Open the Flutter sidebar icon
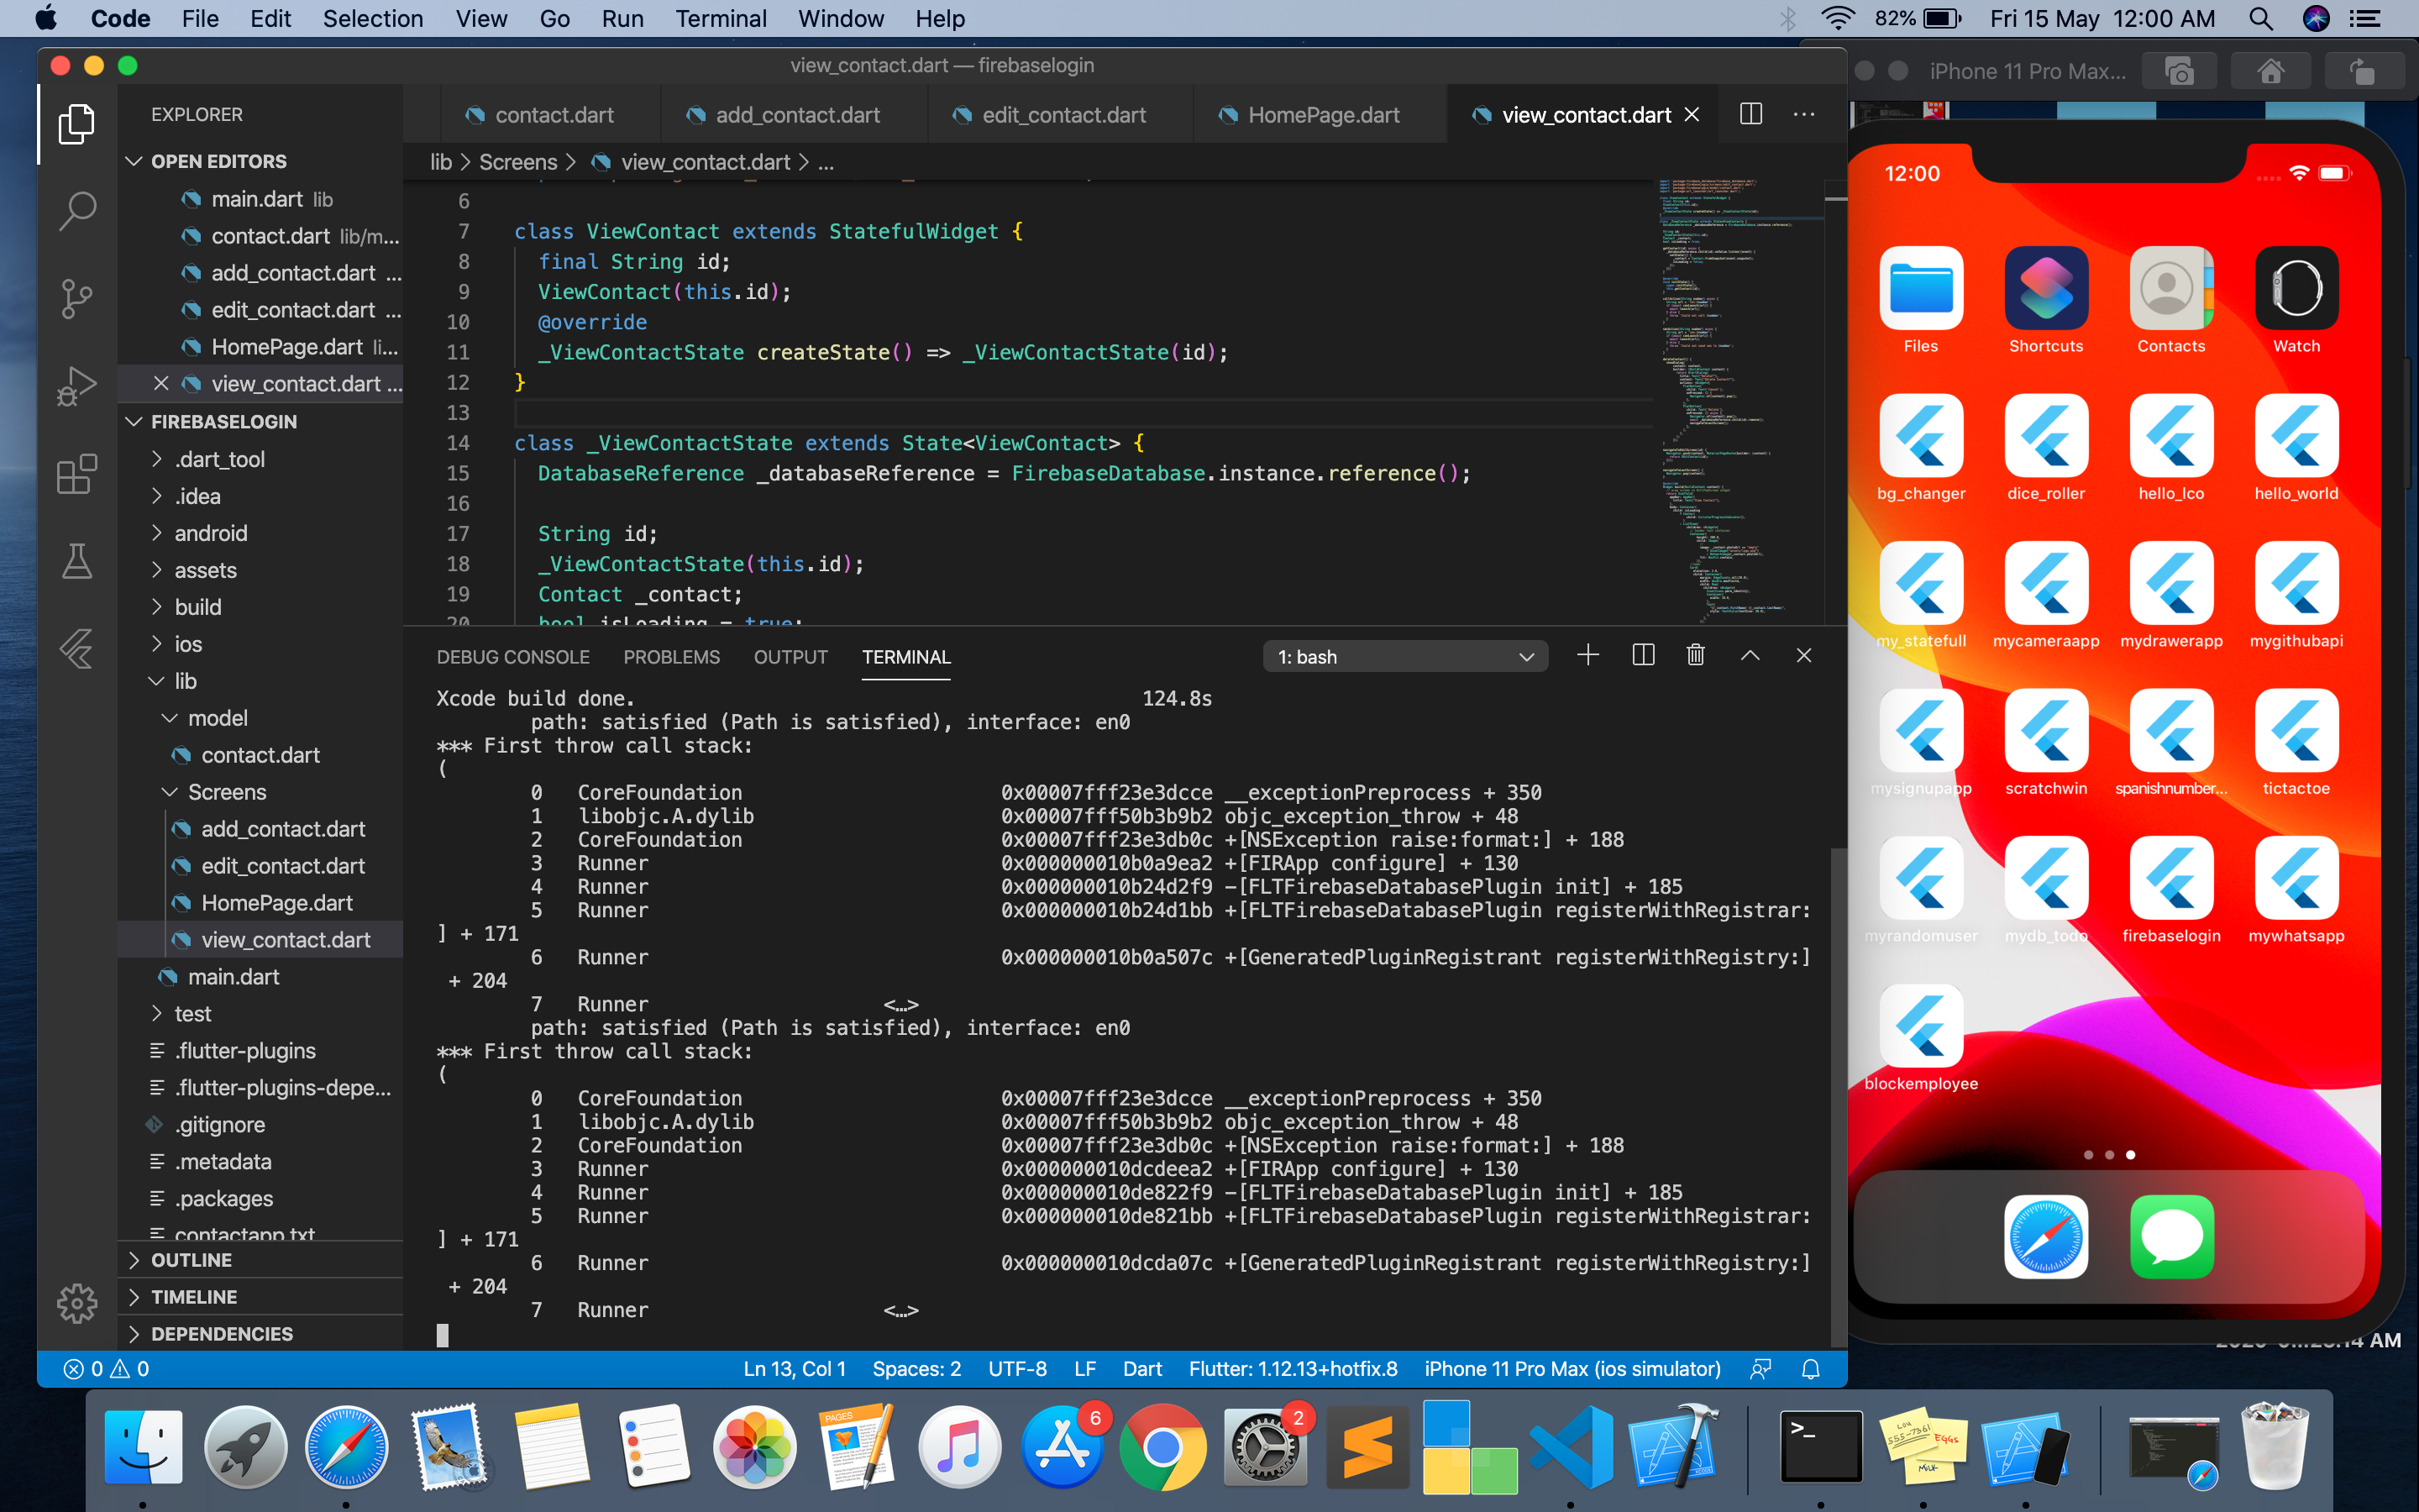This screenshot has width=2419, height=1512. (x=77, y=649)
